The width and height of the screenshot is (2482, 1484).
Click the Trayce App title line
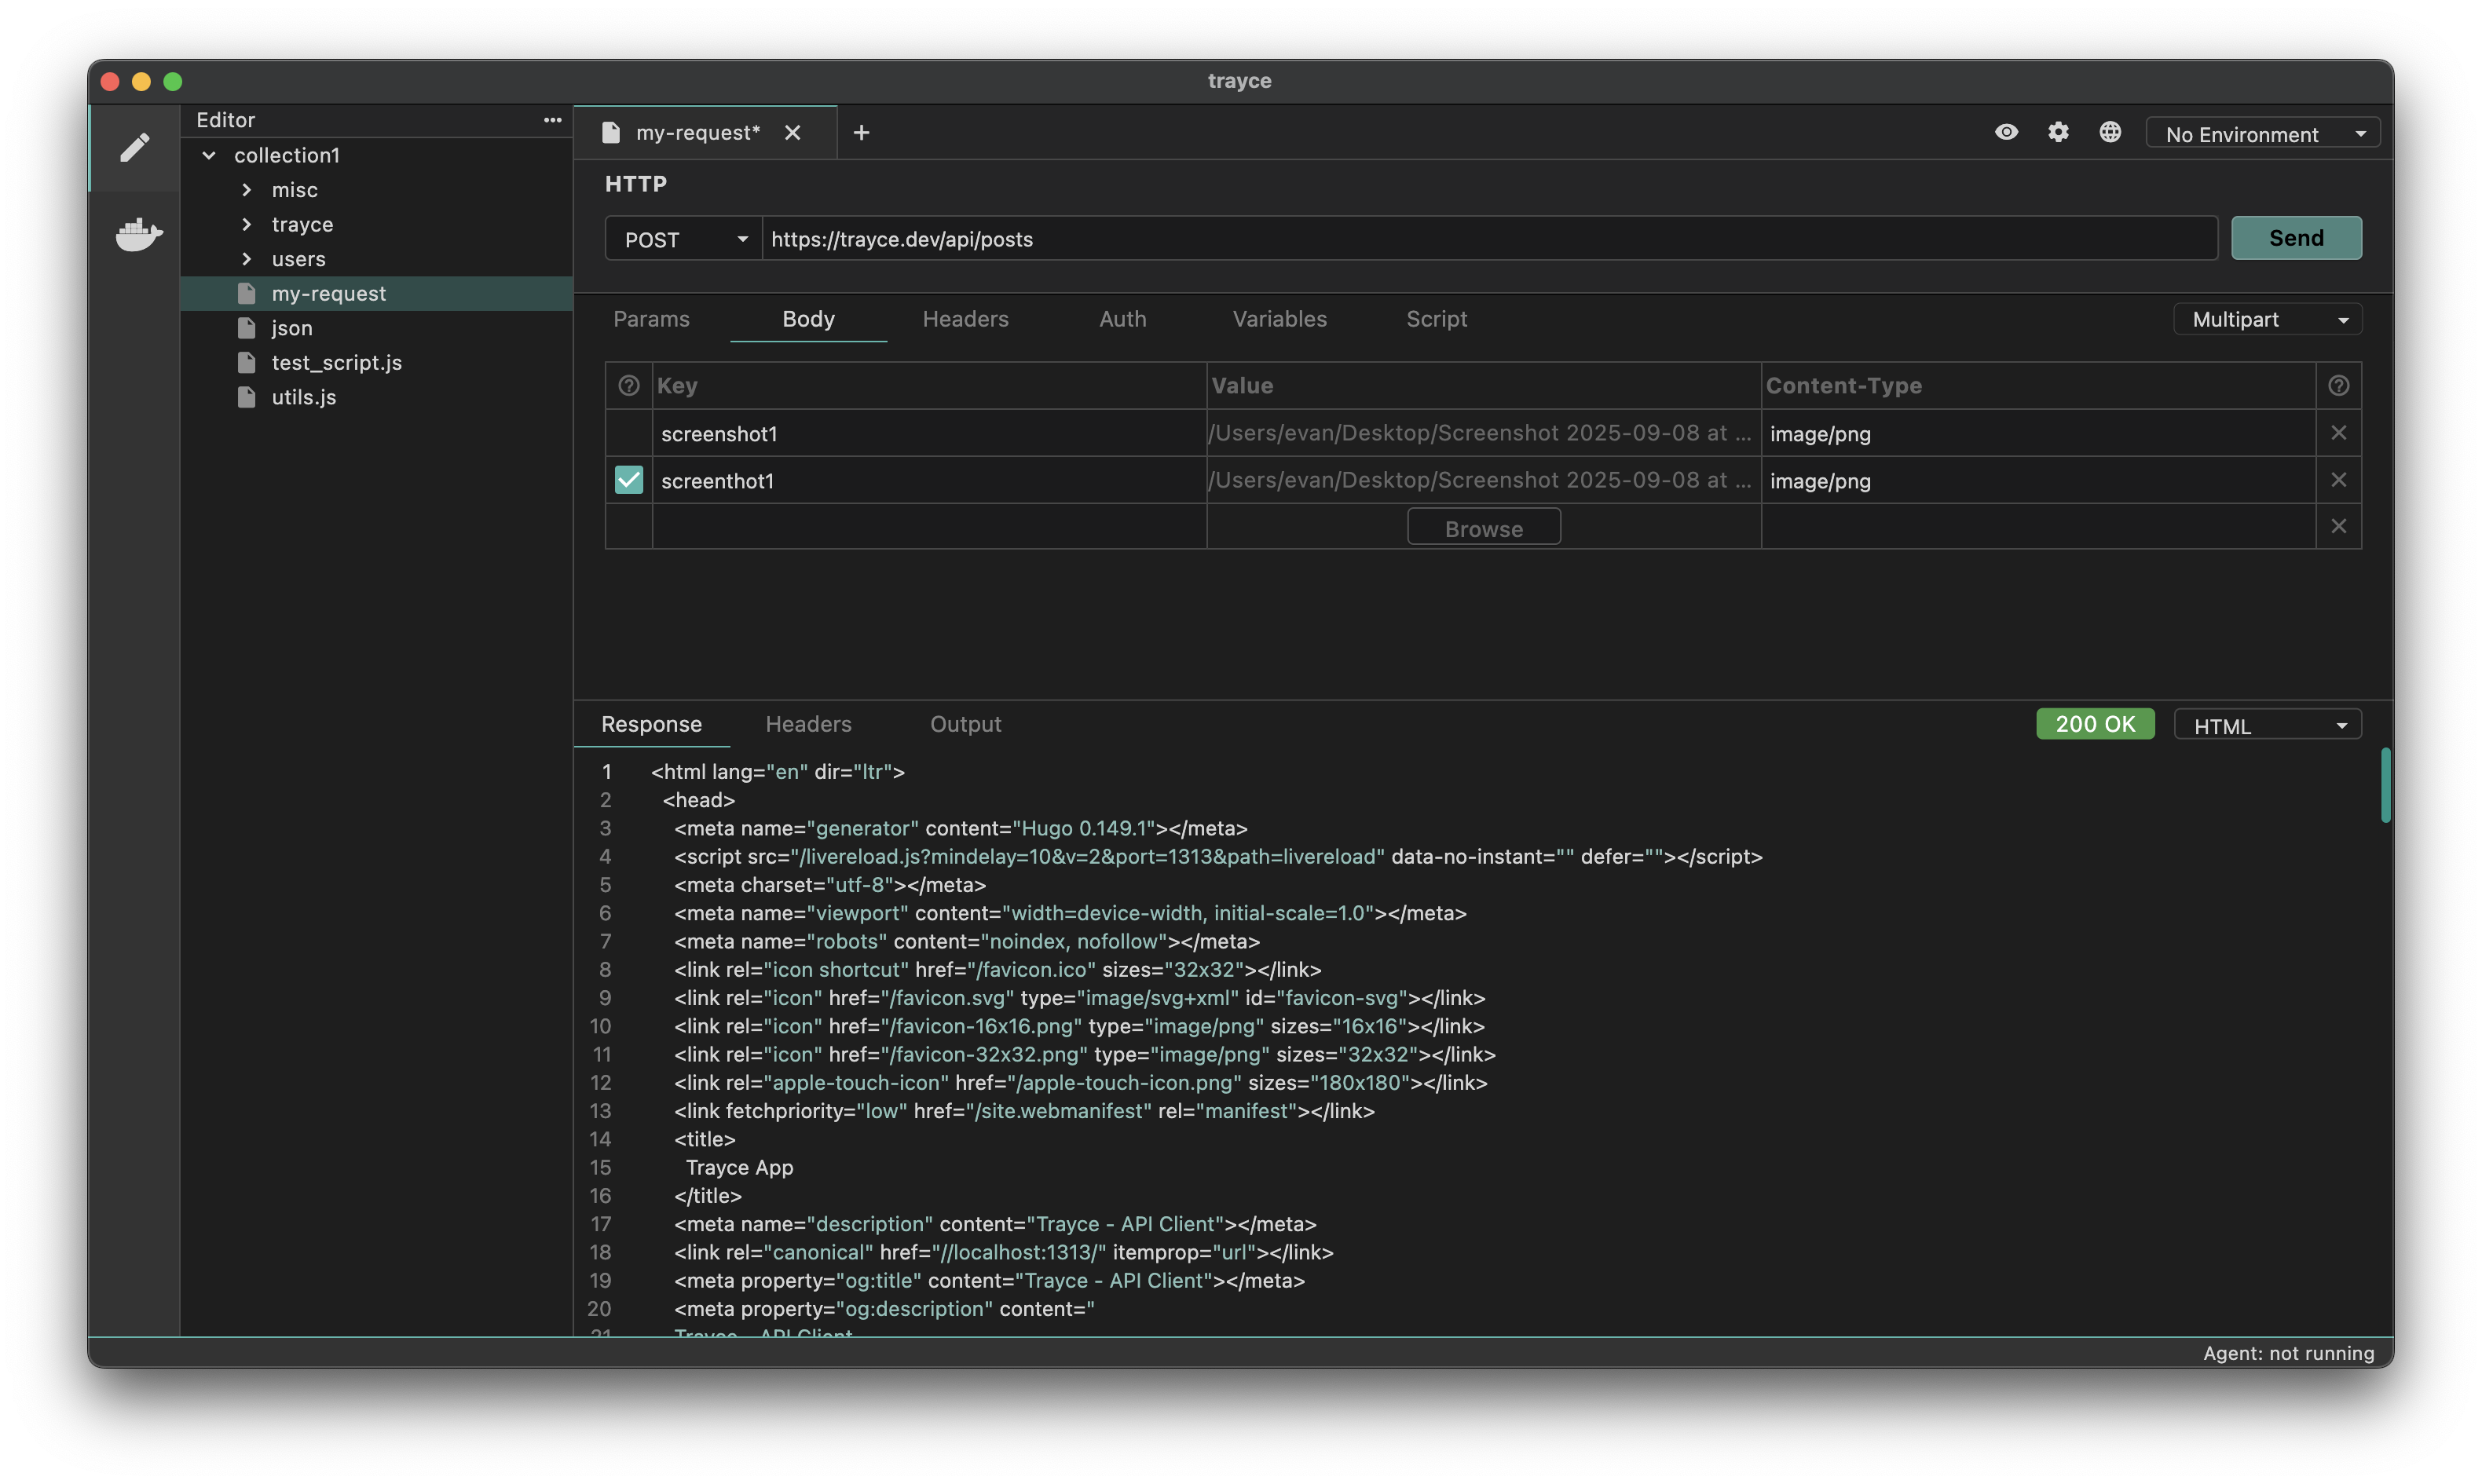point(739,1167)
